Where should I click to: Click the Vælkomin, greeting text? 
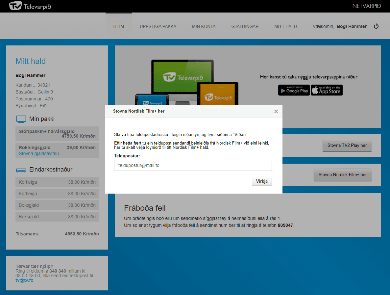tap(323, 26)
